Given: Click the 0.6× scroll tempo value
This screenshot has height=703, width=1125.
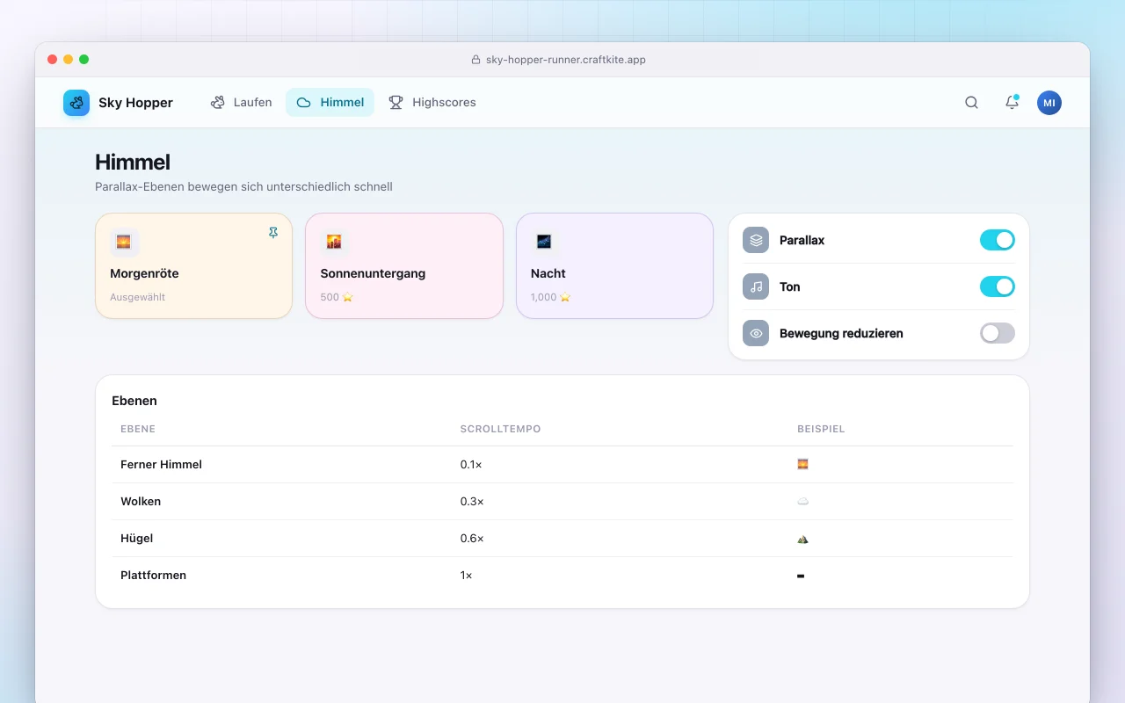Looking at the screenshot, I should 472,538.
